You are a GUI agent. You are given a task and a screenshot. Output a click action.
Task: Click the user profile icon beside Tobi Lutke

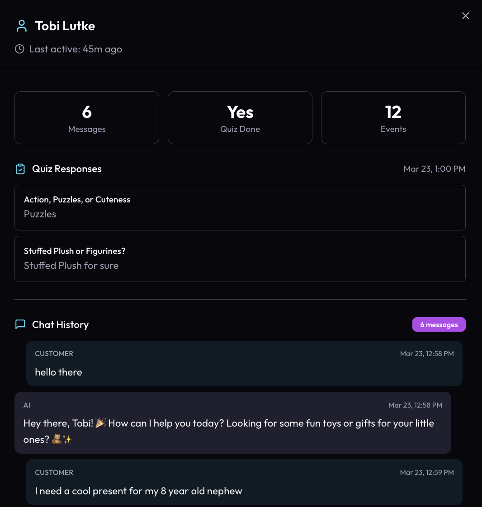(x=21, y=26)
